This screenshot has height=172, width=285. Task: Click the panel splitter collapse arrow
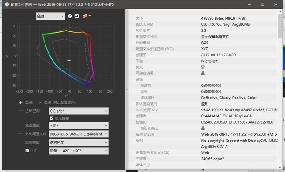click(x=127, y=90)
